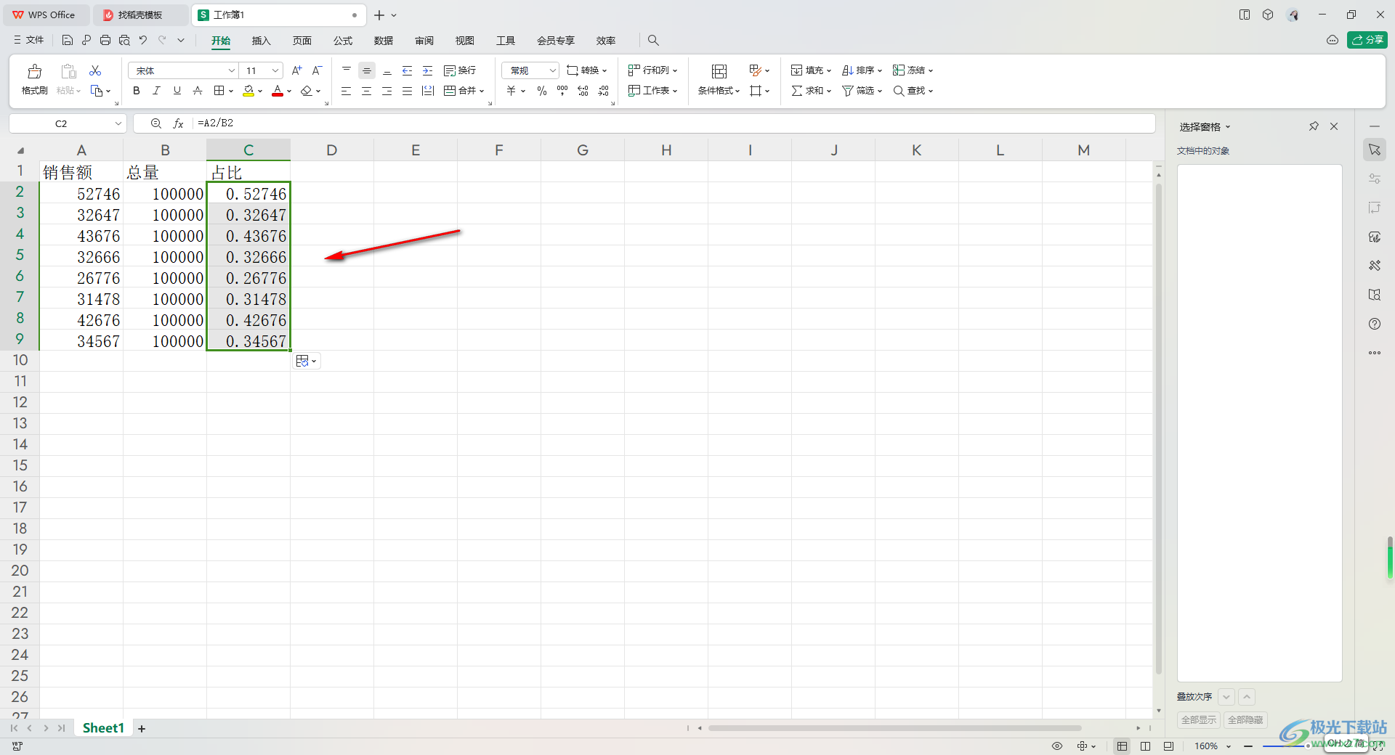1395x755 pixels.
Task: Click the insert function fx icon
Action: (x=178, y=123)
